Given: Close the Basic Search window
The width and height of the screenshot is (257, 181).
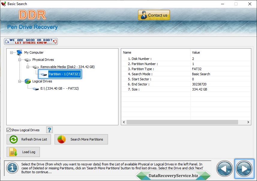Looking at the screenshot, I should pyautogui.click(x=250, y=4).
